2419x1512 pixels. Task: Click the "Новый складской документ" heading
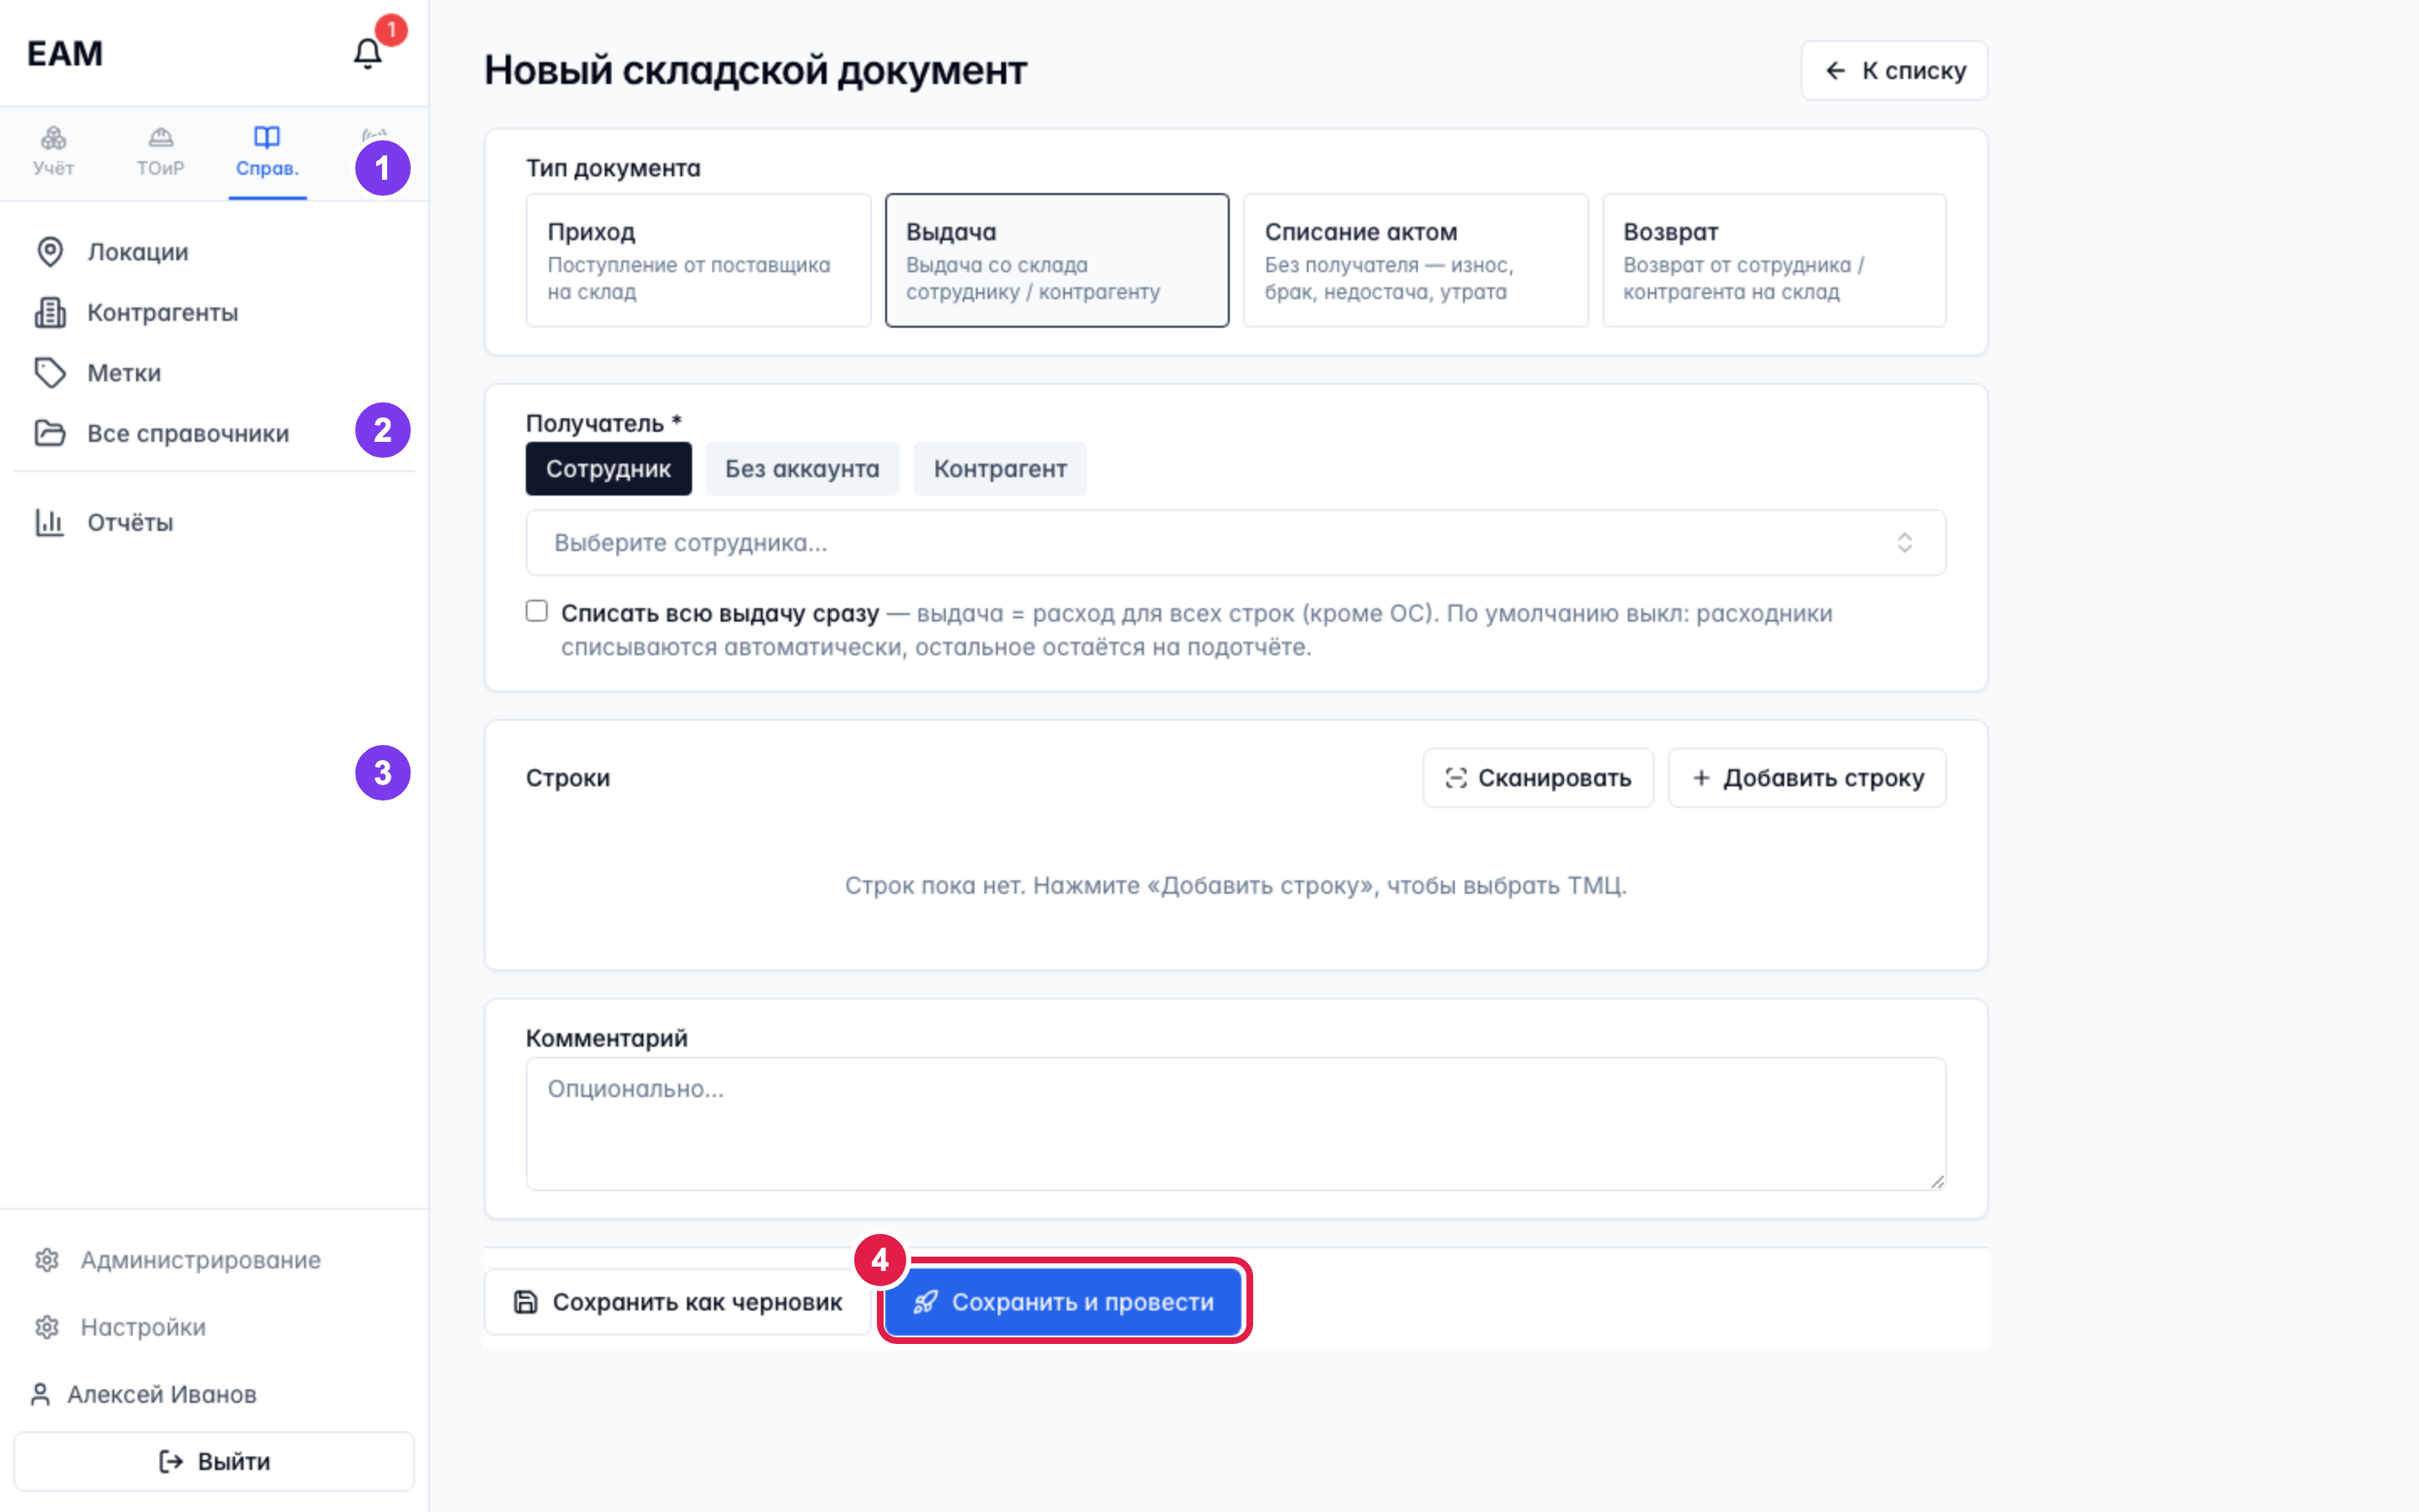pyautogui.click(x=756, y=71)
